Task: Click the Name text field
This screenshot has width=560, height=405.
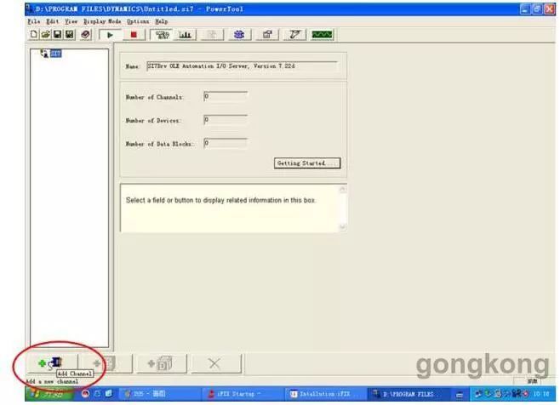Action: pyautogui.click(x=229, y=66)
